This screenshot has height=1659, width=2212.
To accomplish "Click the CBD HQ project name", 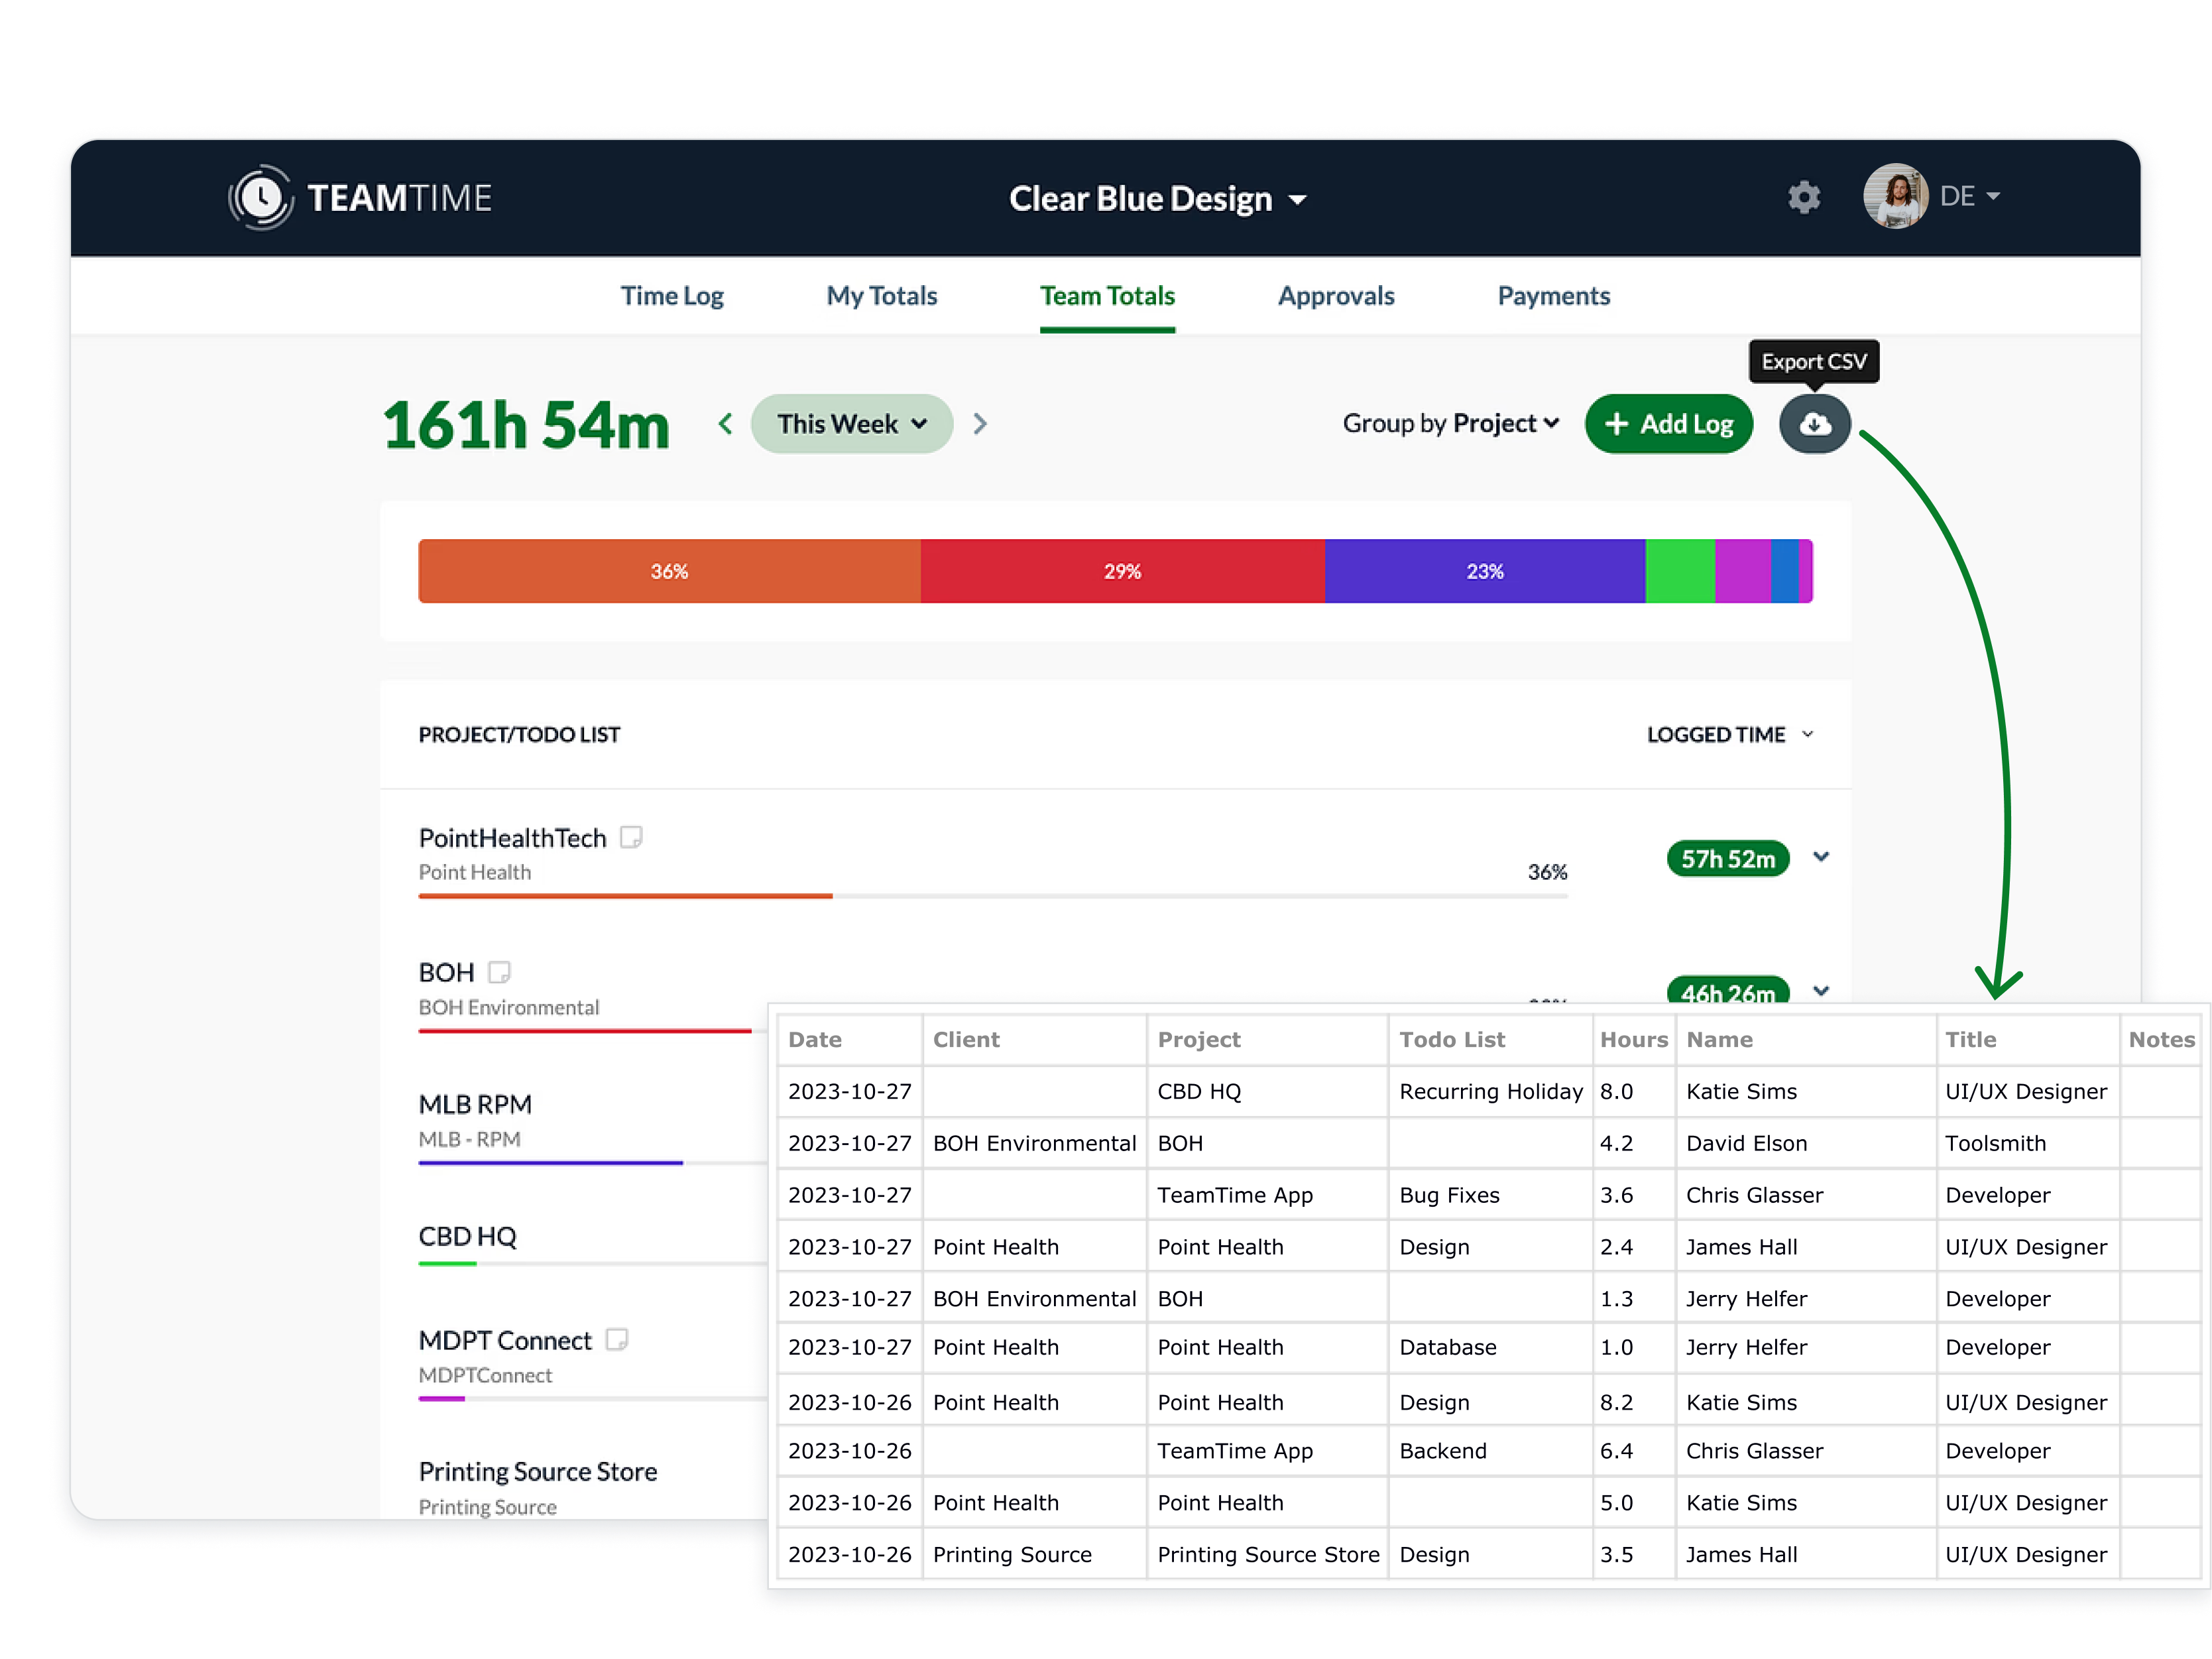I will 468,1237.
